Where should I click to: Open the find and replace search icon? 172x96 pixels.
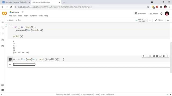[2, 28]
